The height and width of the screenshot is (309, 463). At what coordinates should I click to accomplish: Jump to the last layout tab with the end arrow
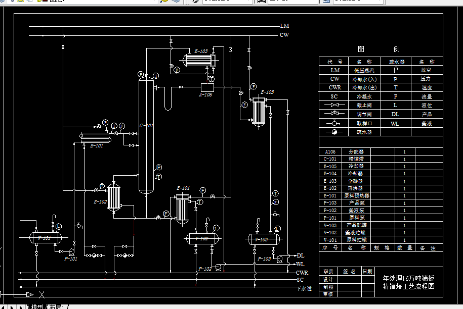(21, 307)
